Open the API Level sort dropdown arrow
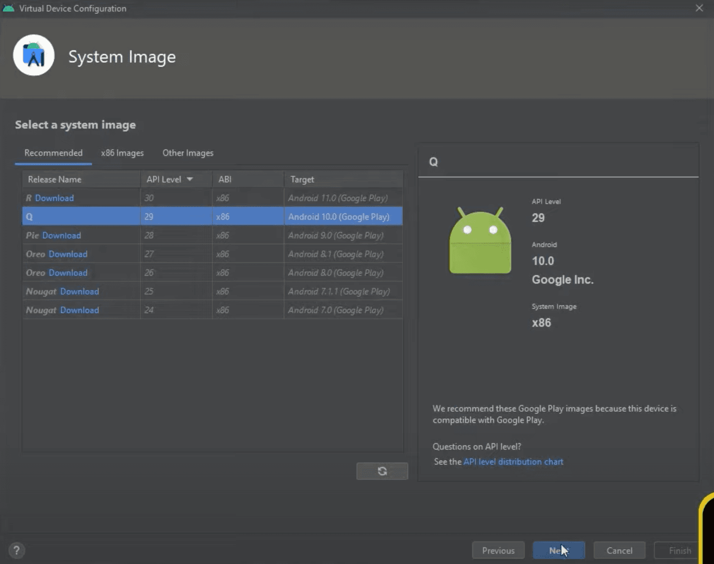 190,179
